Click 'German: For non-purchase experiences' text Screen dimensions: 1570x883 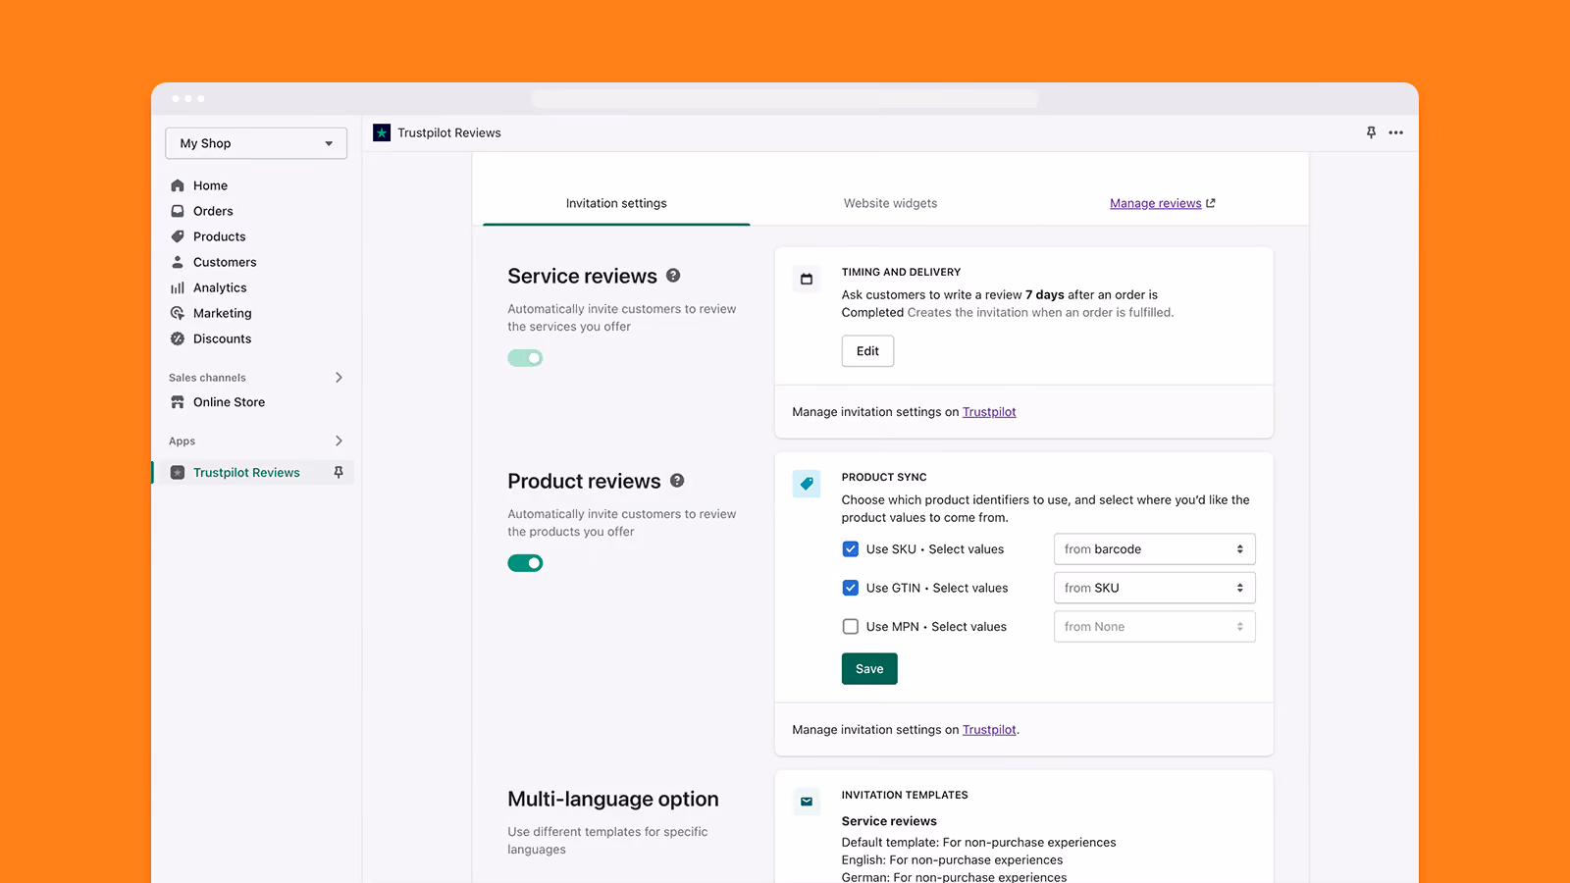click(x=954, y=877)
